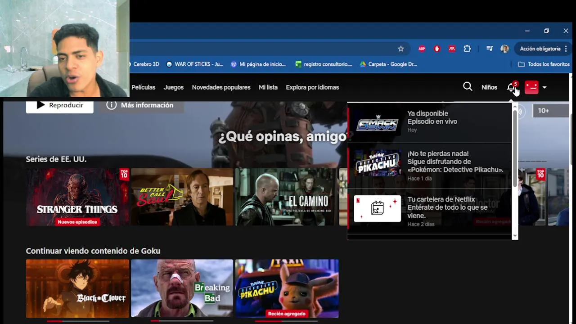Open Carpeta Google Drive bookmark
Image resolution: width=576 pixels, height=324 pixels.
[x=388, y=64]
